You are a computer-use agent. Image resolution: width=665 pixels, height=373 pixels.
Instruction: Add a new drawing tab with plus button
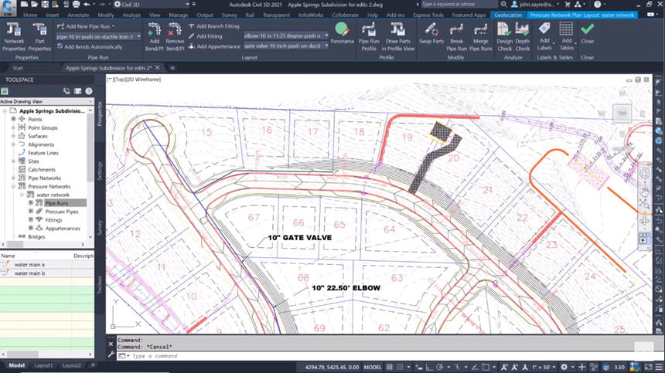tap(172, 68)
